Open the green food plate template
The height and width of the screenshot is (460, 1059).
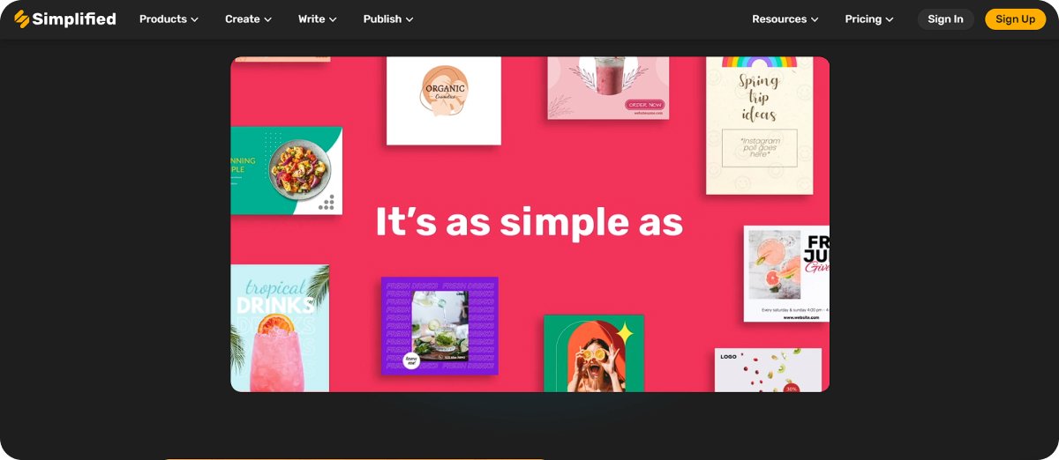(287, 171)
